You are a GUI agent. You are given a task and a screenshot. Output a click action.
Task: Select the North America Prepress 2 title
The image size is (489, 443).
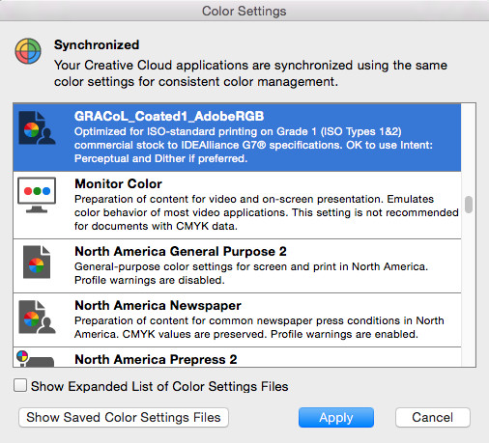[156, 359]
